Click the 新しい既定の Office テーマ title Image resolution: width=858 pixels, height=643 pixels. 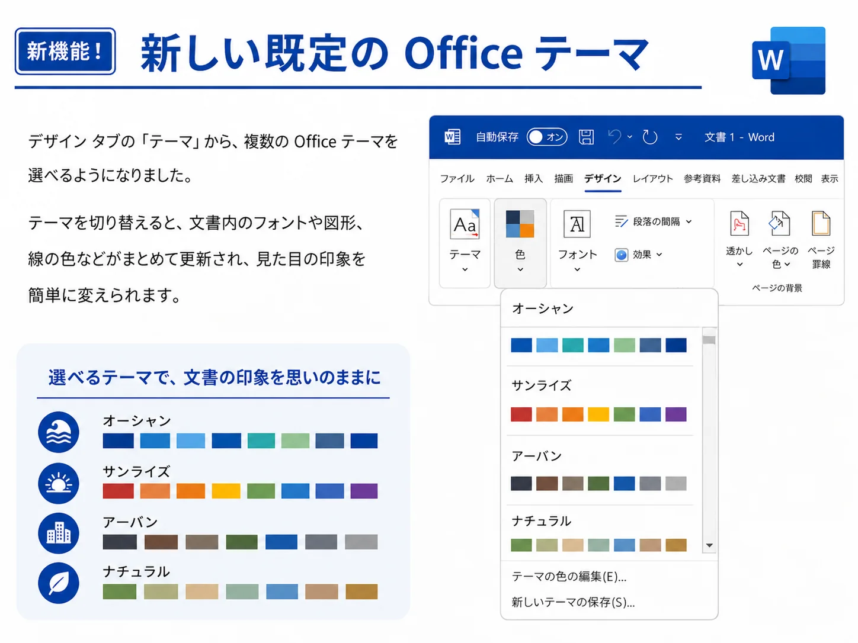[x=395, y=53]
